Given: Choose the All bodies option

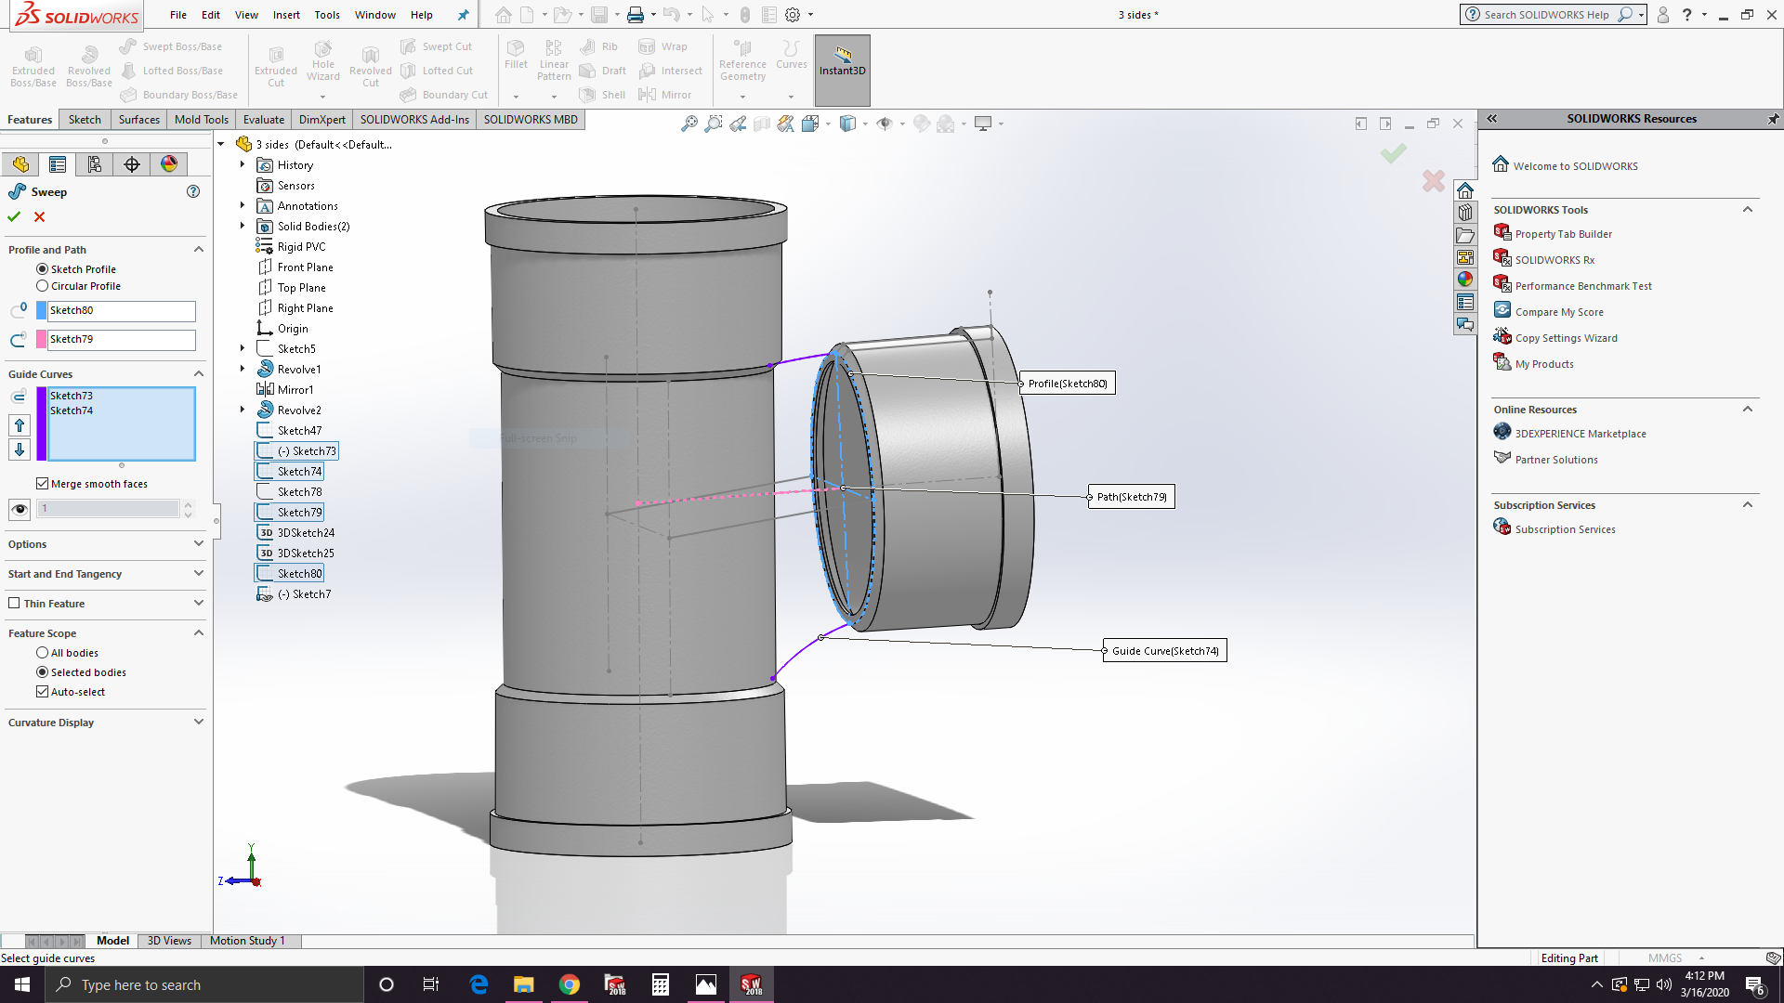Looking at the screenshot, I should pyautogui.click(x=42, y=653).
